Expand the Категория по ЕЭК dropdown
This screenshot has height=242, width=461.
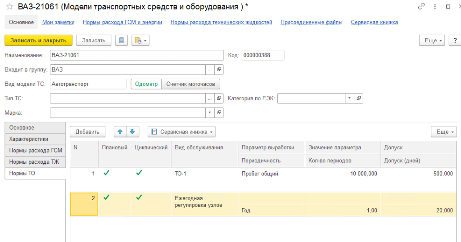349,99
